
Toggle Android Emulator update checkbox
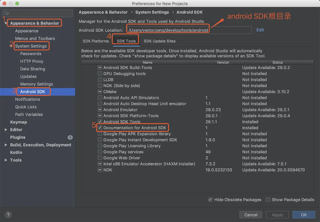[100, 110]
